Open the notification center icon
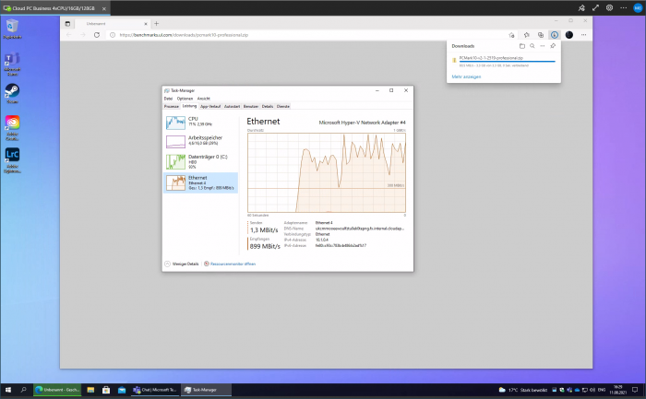 (x=635, y=390)
